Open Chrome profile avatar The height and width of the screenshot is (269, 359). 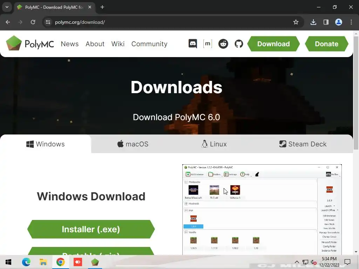pyautogui.click(x=338, y=22)
